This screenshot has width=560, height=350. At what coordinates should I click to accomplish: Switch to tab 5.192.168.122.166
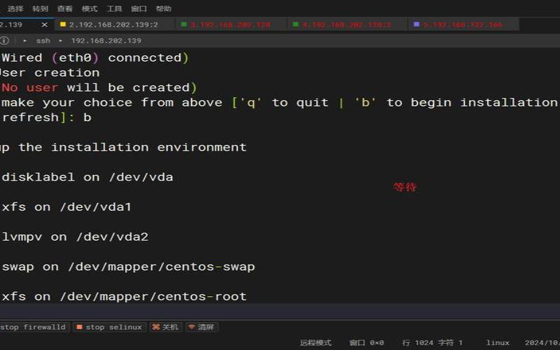click(462, 24)
